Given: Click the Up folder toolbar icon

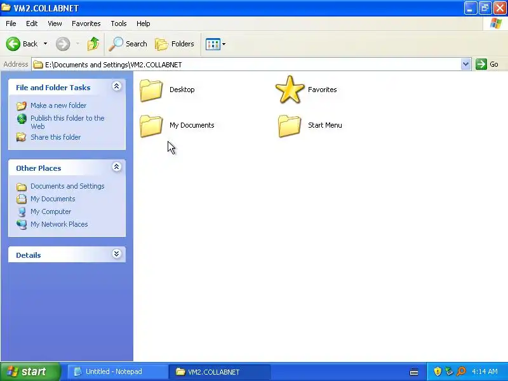Looking at the screenshot, I should [93, 44].
